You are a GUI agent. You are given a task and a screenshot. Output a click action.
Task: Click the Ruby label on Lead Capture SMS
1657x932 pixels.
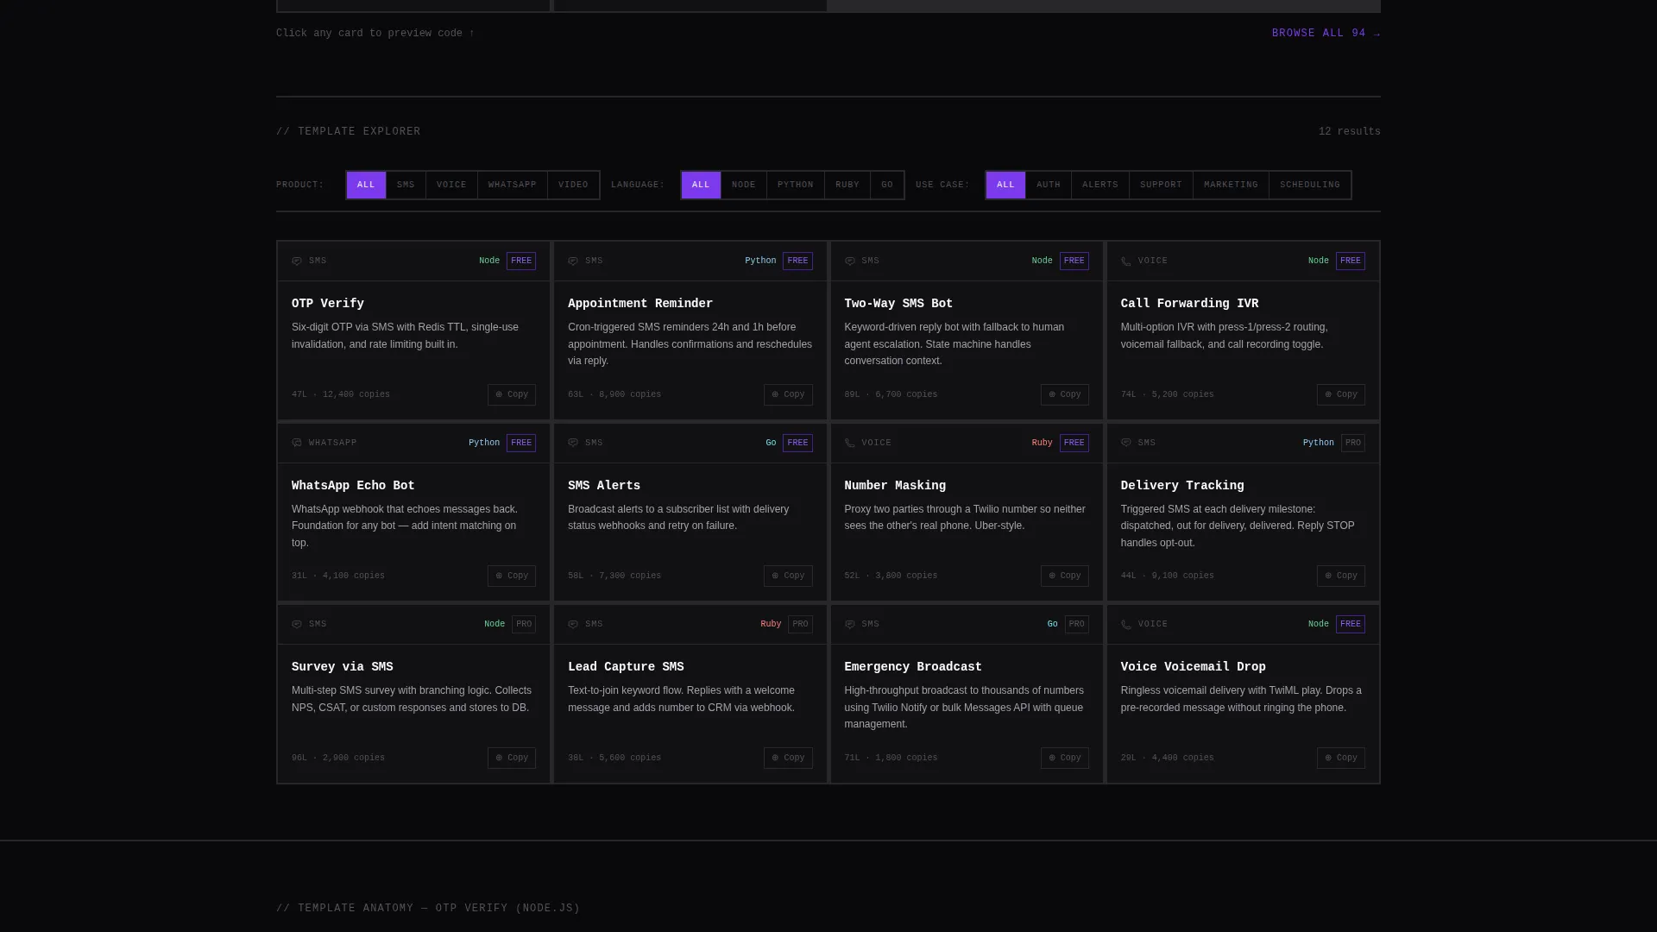pos(771,624)
